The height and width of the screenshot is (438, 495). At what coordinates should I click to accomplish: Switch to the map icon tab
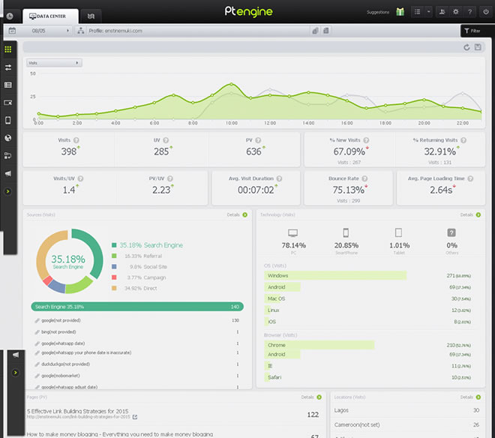(91, 16)
